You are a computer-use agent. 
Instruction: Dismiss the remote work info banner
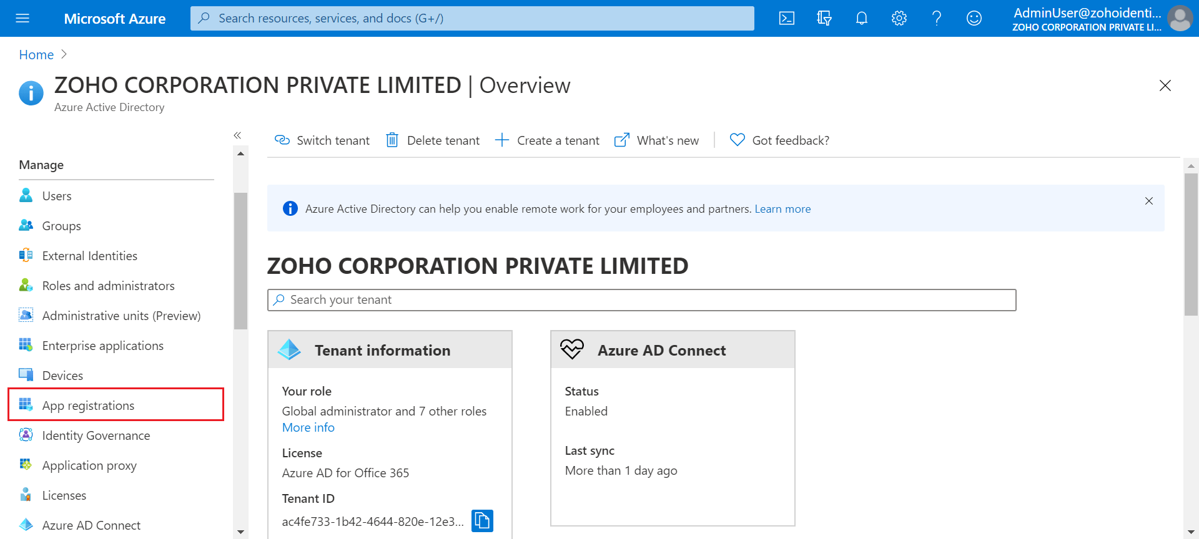click(x=1148, y=201)
